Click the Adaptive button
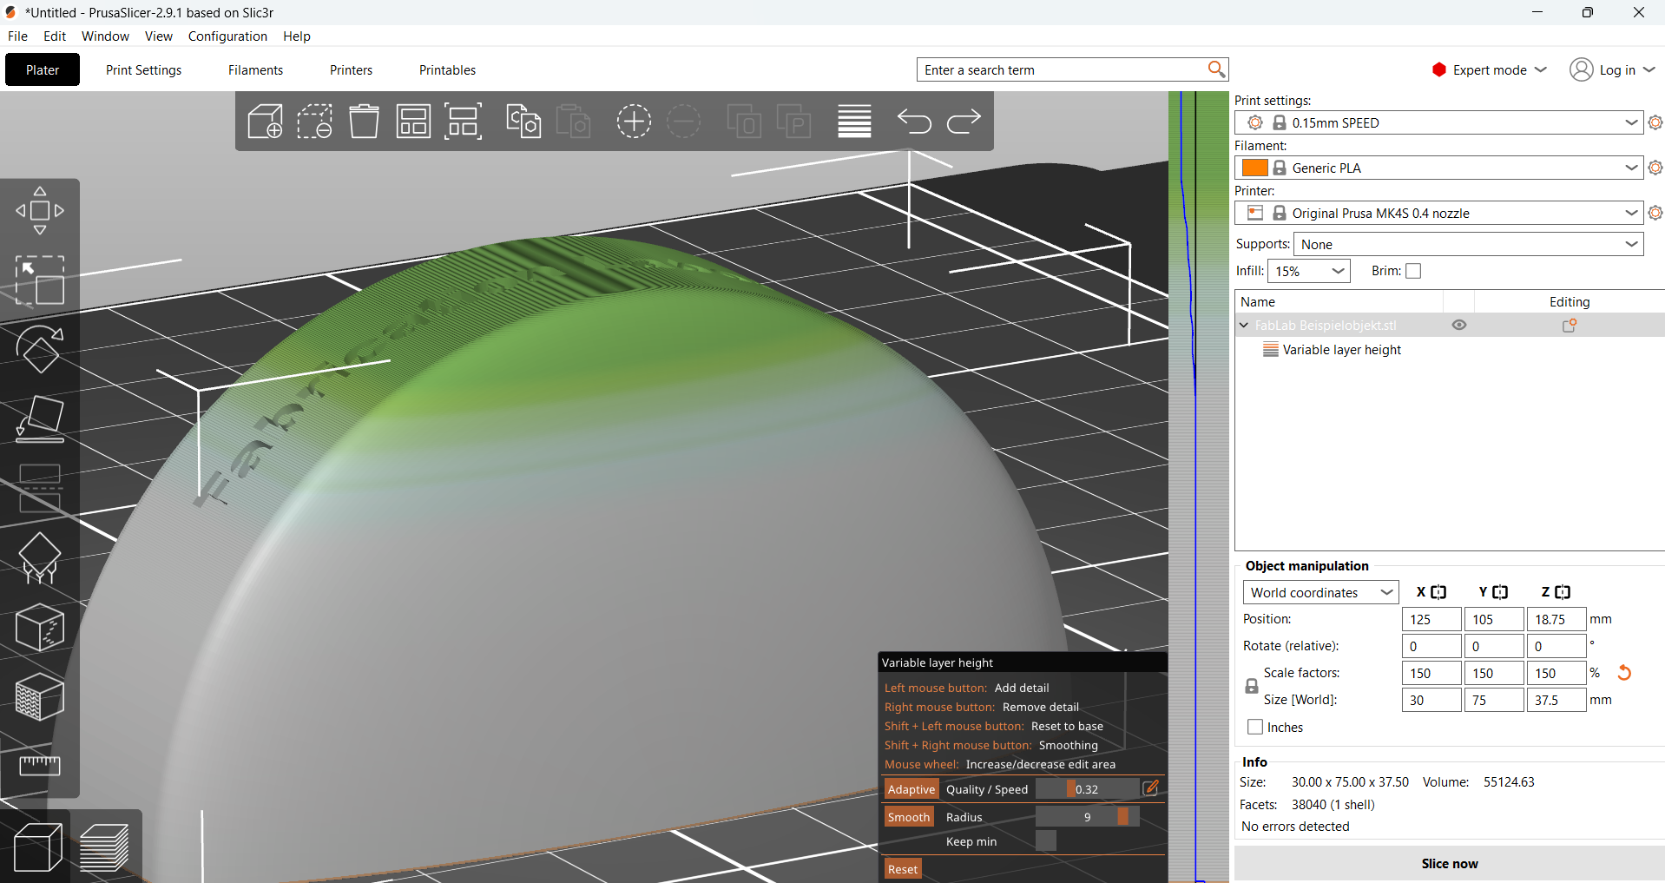 (911, 789)
